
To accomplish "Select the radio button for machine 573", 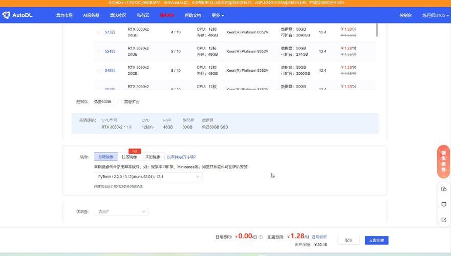I will tap(99, 32).
